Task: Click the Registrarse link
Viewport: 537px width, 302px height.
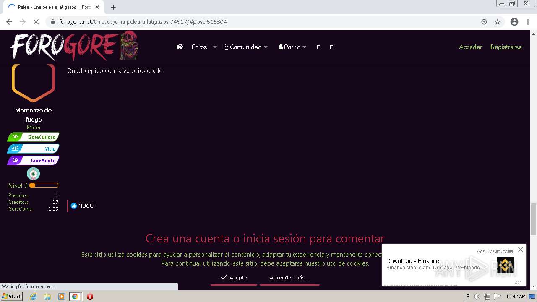Action: point(506,47)
